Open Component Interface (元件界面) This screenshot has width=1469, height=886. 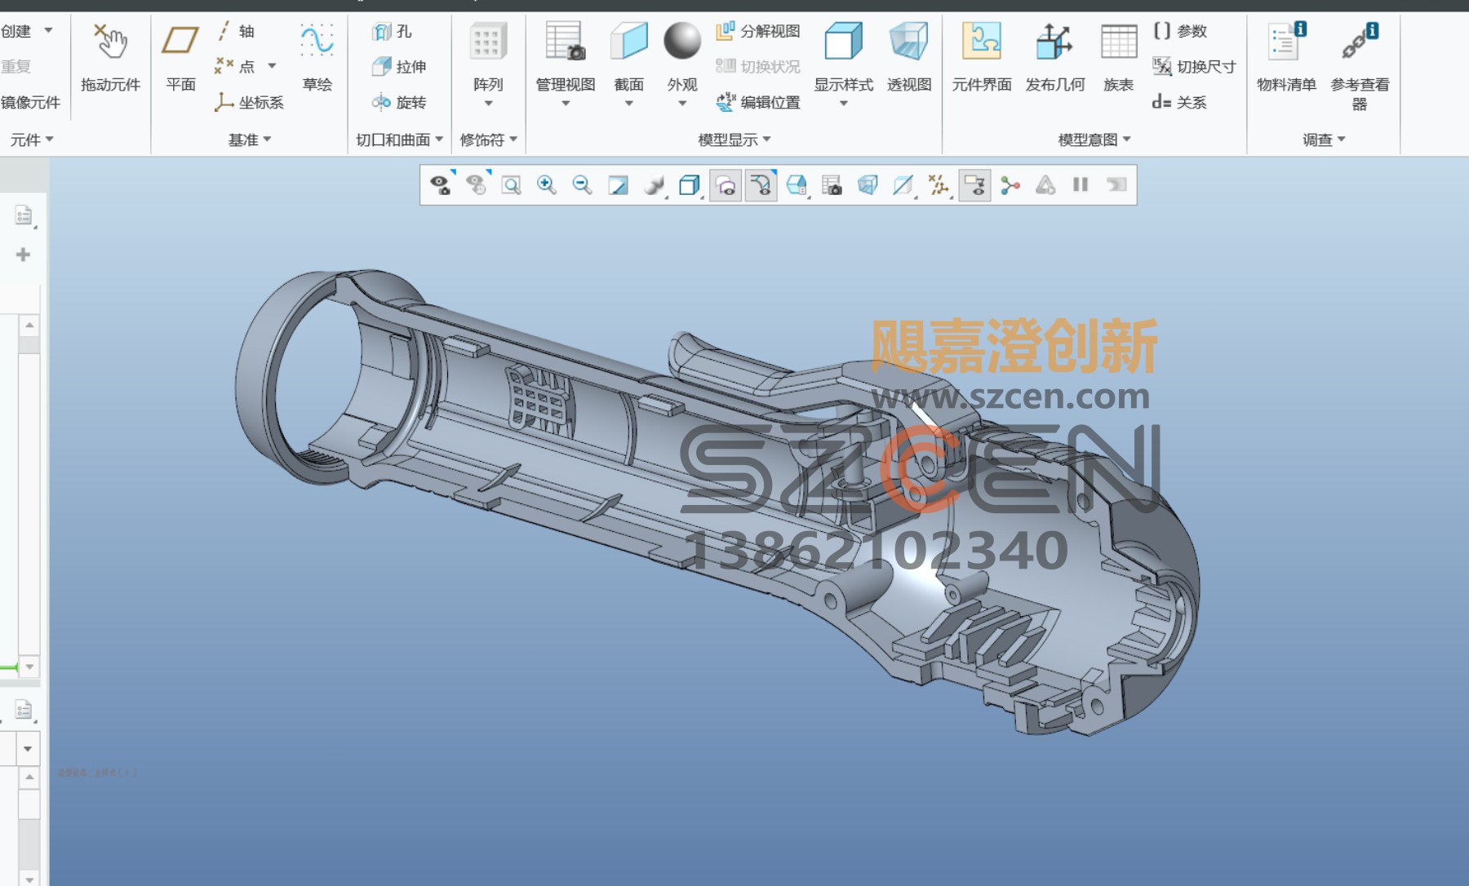click(x=982, y=57)
